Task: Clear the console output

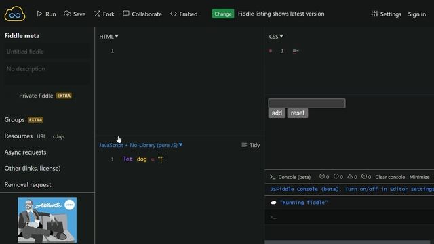Action: pos(390,177)
